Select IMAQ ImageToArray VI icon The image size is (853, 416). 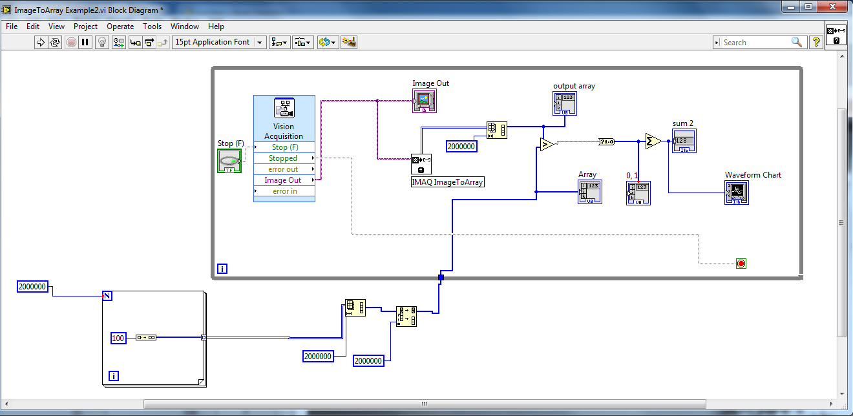(x=421, y=164)
